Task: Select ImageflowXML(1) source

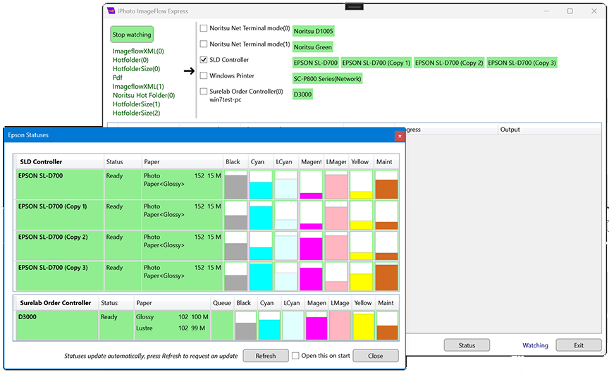Action: pyautogui.click(x=138, y=87)
